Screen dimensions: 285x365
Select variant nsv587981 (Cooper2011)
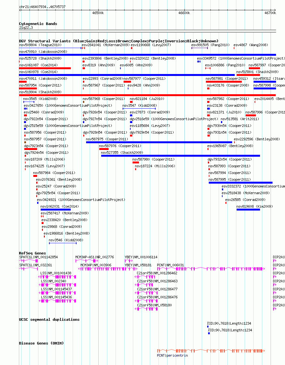tap(227, 79)
